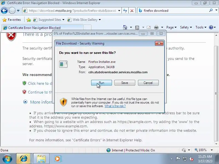Open the Page menu

pos(171,27)
